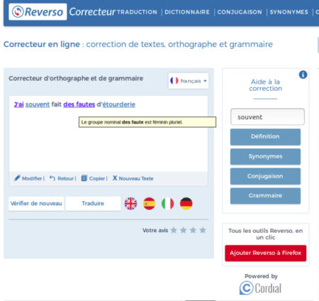Click Correcteur d'orthographe et de grammaire title
The image size is (319, 301).
coord(76,78)
